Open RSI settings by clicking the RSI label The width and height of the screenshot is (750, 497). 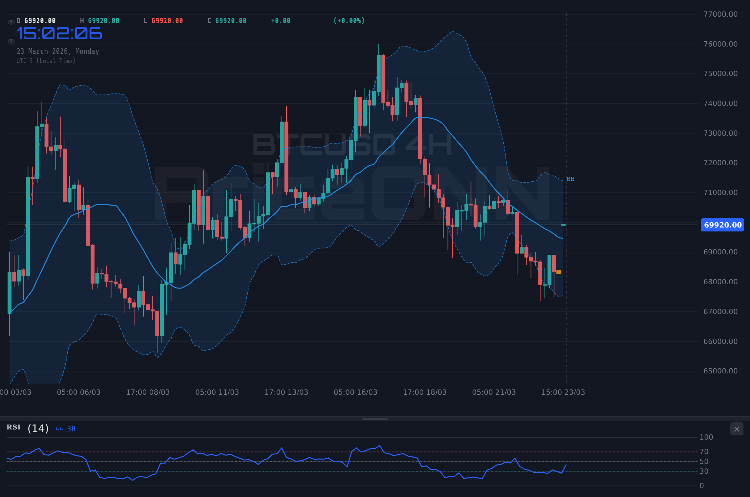[13, 427]
